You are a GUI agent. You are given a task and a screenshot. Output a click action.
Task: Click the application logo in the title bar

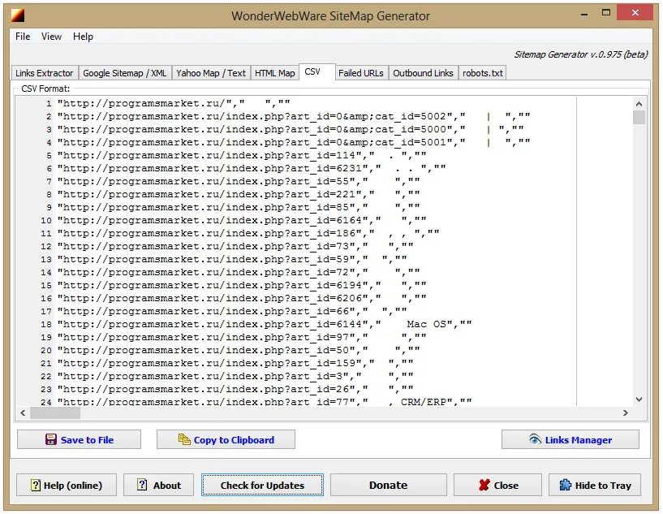(x=17, y=15)
